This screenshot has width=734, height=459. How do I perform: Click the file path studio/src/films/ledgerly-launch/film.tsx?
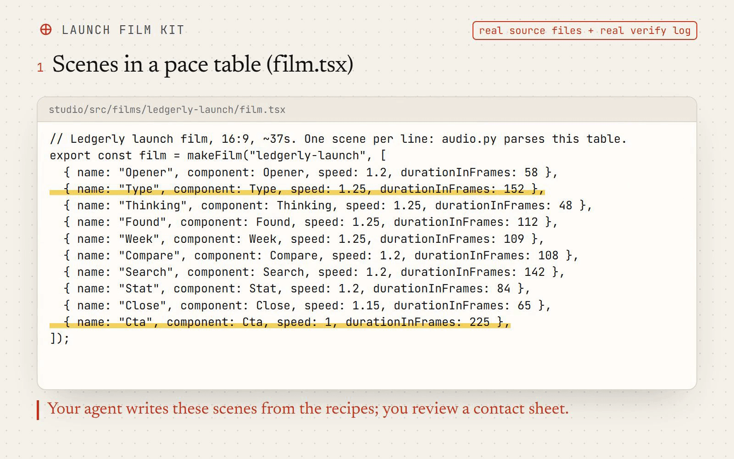click(167, 110)
